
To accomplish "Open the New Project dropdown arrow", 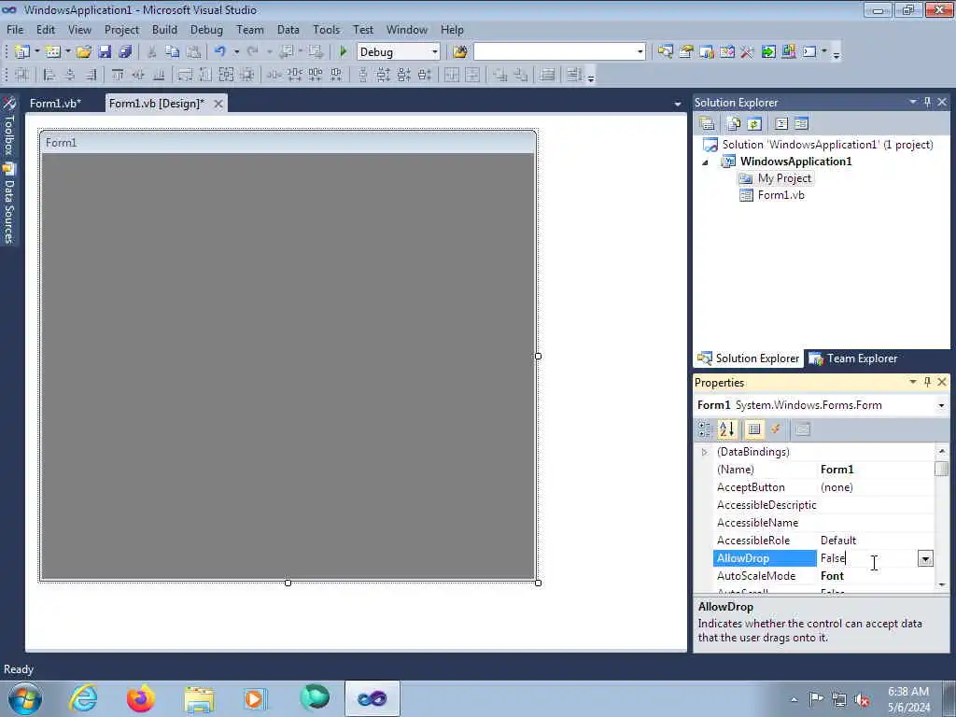I will coord(36,52).
